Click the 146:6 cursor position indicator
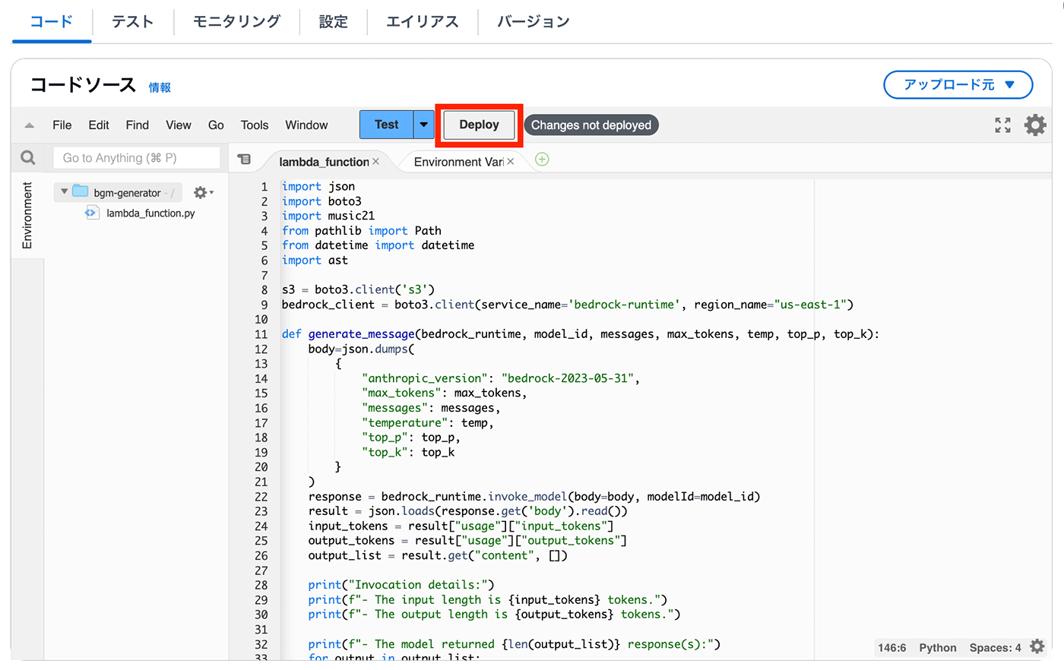 [x=892, y=648]
